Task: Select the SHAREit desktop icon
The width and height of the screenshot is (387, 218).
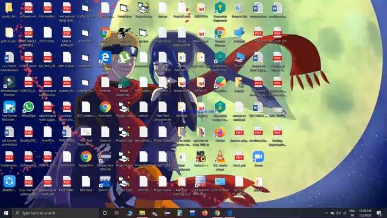Action: [x=10, y=183]
